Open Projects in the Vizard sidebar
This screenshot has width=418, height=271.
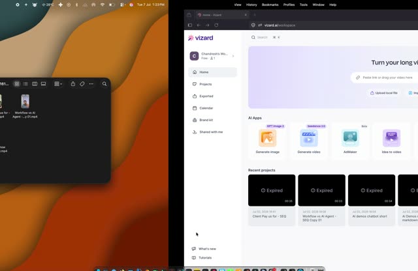pyautogui.click(x=212, y=84)
